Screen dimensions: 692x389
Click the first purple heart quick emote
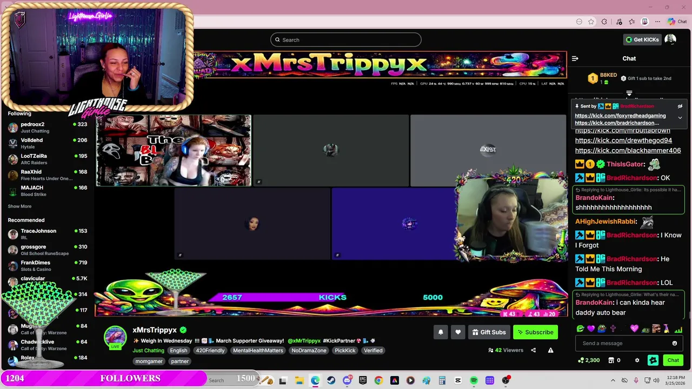tap(590, 328)
